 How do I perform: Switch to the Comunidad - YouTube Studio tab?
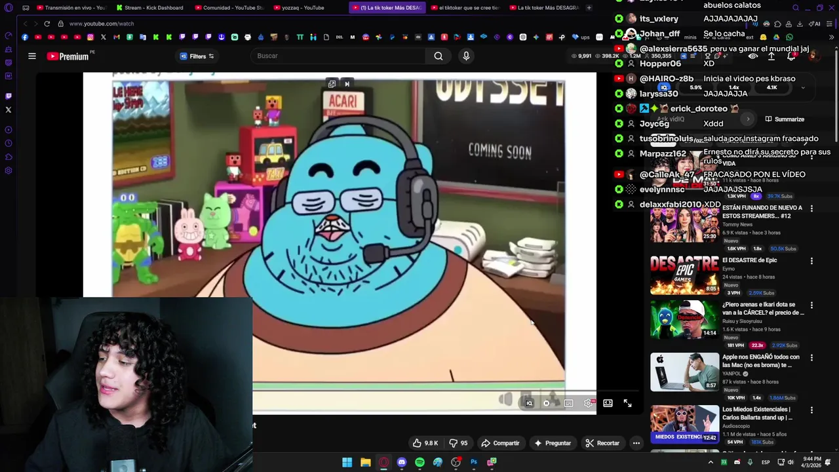[228, 8]
